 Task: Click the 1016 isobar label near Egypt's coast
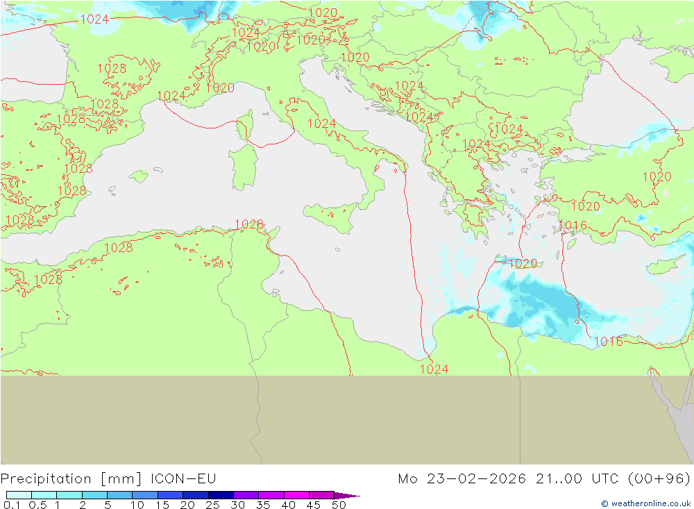608,342
